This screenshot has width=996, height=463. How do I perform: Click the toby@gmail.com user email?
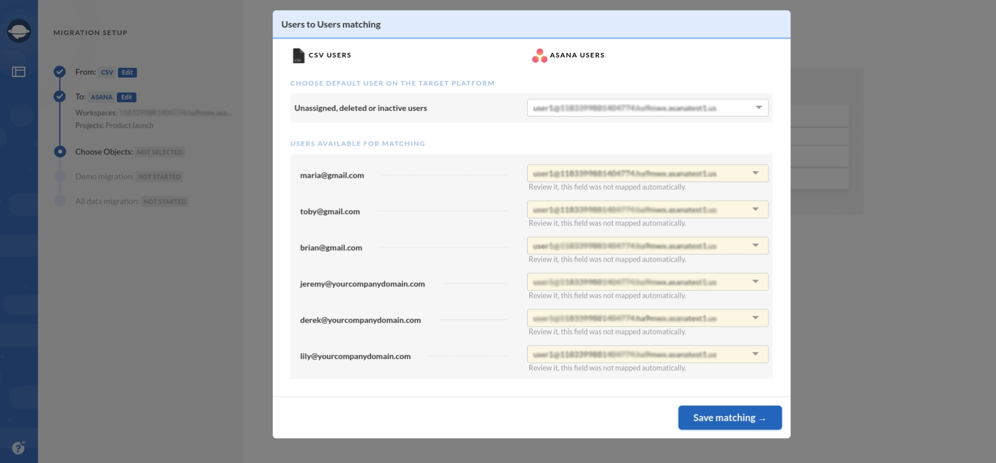click(x=330, y=212)
